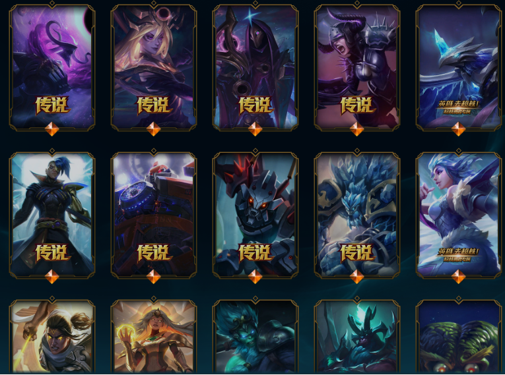The height and width of the screenshot is (375, 505).
Task: Click the gem below red-horned robot card
Action: click(255, 277)
